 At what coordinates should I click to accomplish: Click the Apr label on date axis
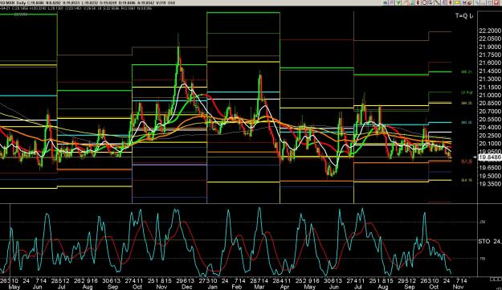[x=284, y=287]
